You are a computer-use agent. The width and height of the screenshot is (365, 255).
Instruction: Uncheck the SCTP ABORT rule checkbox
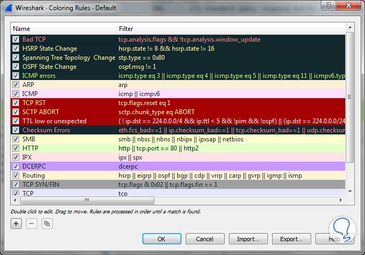tap(15, 112)
